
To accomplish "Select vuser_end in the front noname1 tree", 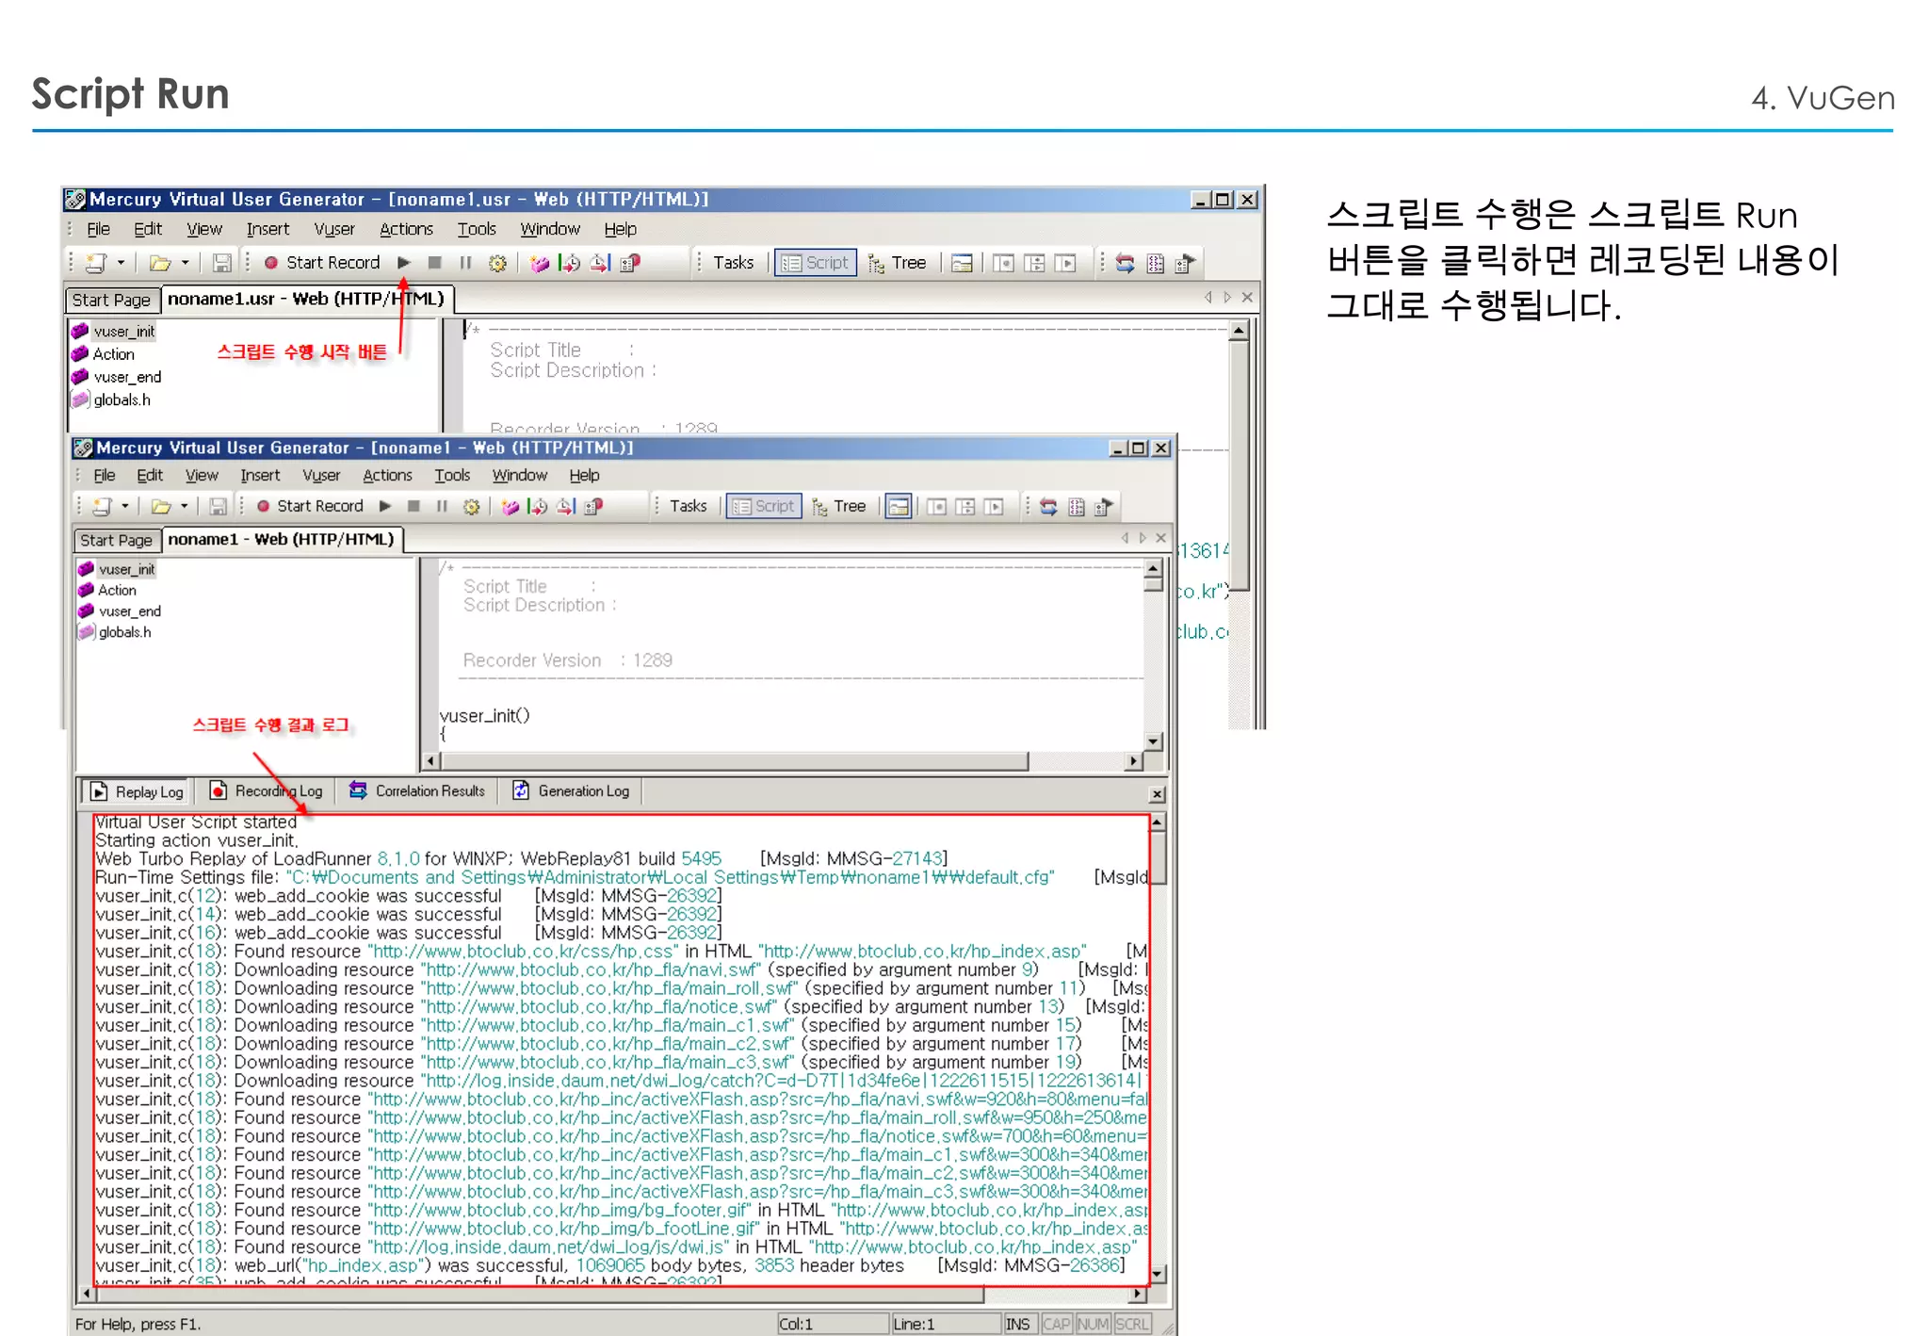I will coord(120,611).
